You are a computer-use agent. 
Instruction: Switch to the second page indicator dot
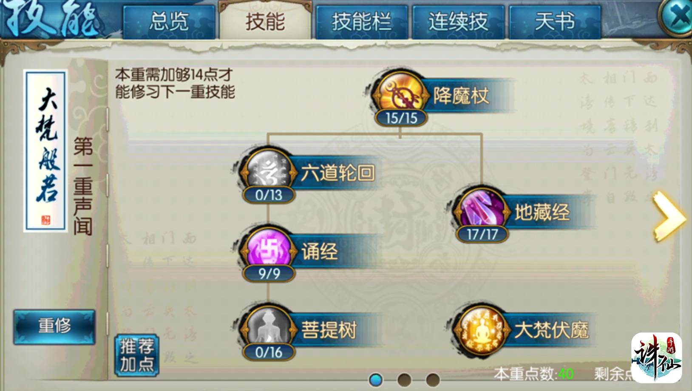pos(404,380)
